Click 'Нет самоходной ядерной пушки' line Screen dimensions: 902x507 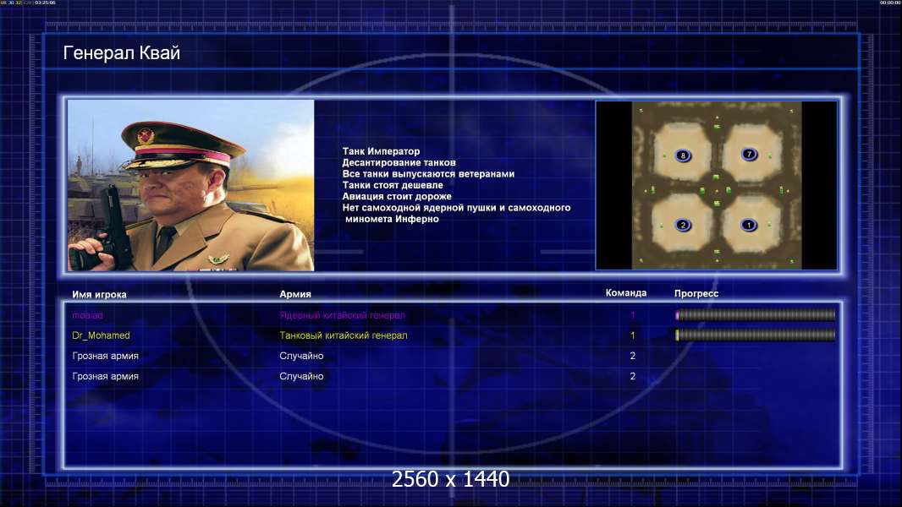(456, 208)
